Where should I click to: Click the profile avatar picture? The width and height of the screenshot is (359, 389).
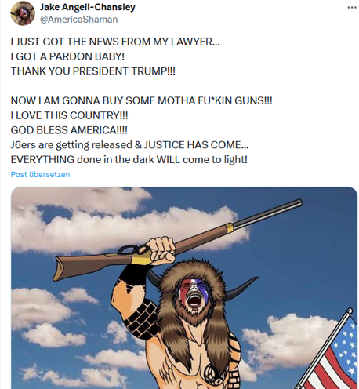coord(23,13)
